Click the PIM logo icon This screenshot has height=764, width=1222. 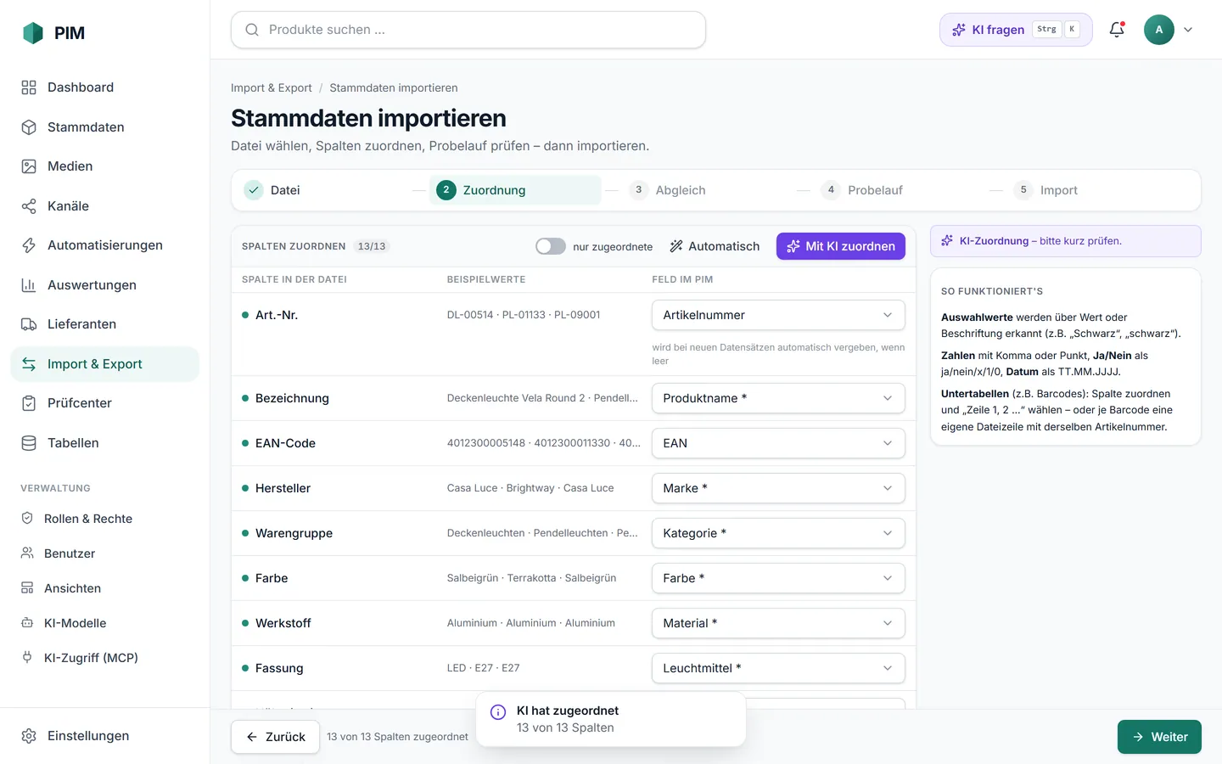tap(32, 33)
